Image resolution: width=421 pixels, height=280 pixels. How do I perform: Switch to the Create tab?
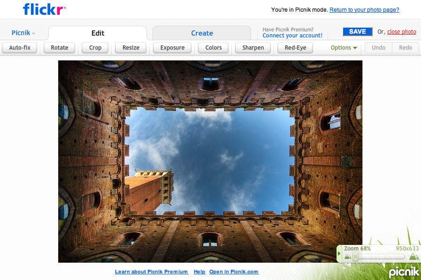point(202,33)
